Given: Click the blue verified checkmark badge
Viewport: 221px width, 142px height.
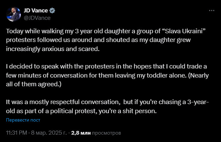Looking at the screenshot, I should 53,10.
